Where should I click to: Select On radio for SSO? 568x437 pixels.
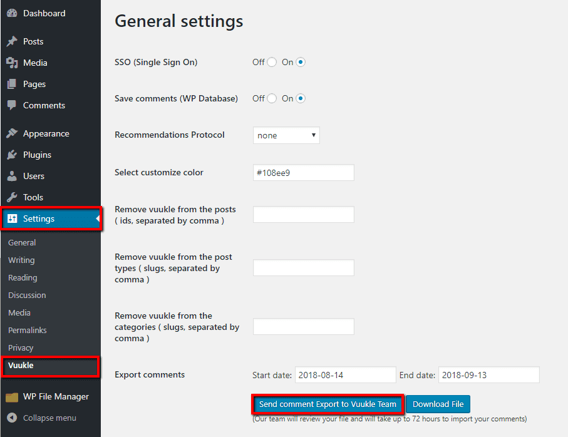(301, 62)
